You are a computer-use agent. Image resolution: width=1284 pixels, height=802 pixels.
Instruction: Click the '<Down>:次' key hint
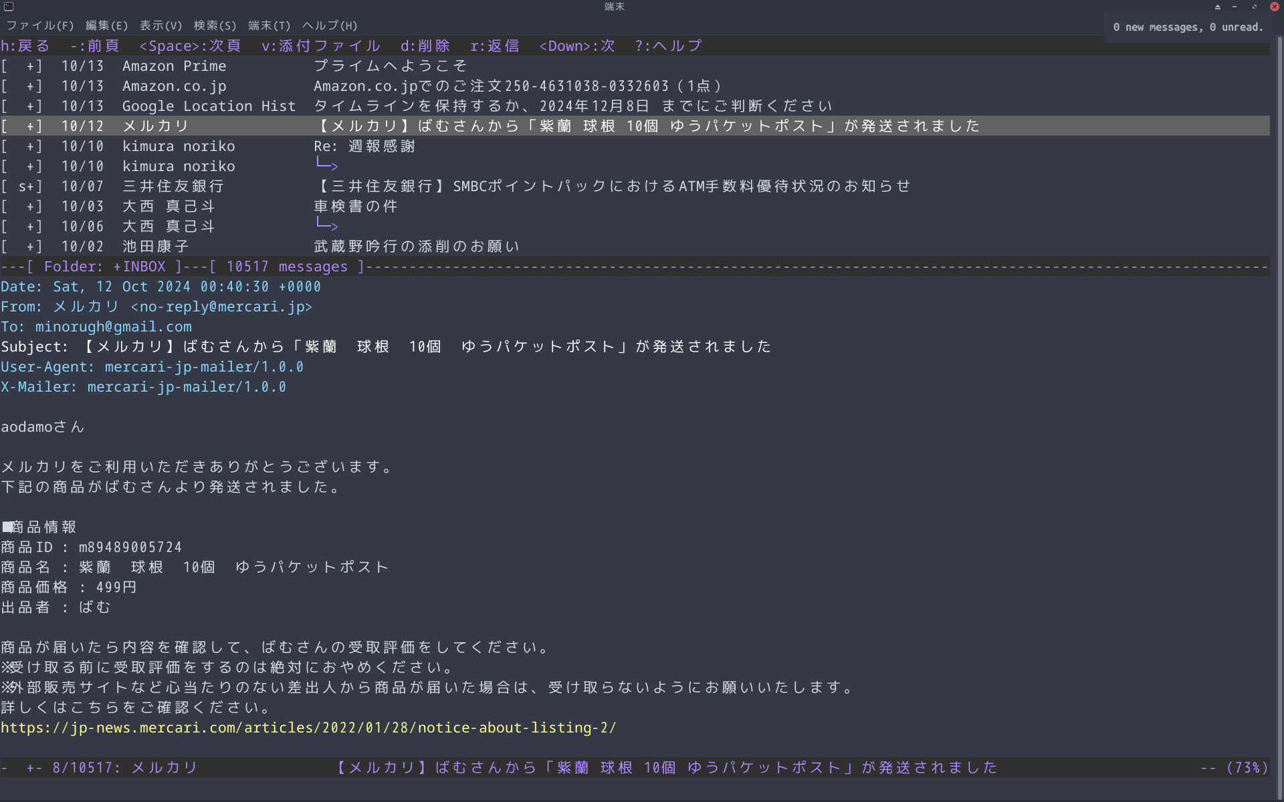pos(577,45)
